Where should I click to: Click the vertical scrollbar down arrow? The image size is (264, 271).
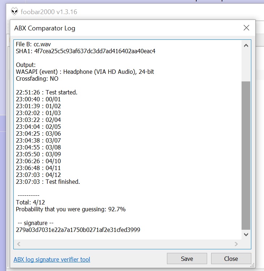click(x=246, y=234)
